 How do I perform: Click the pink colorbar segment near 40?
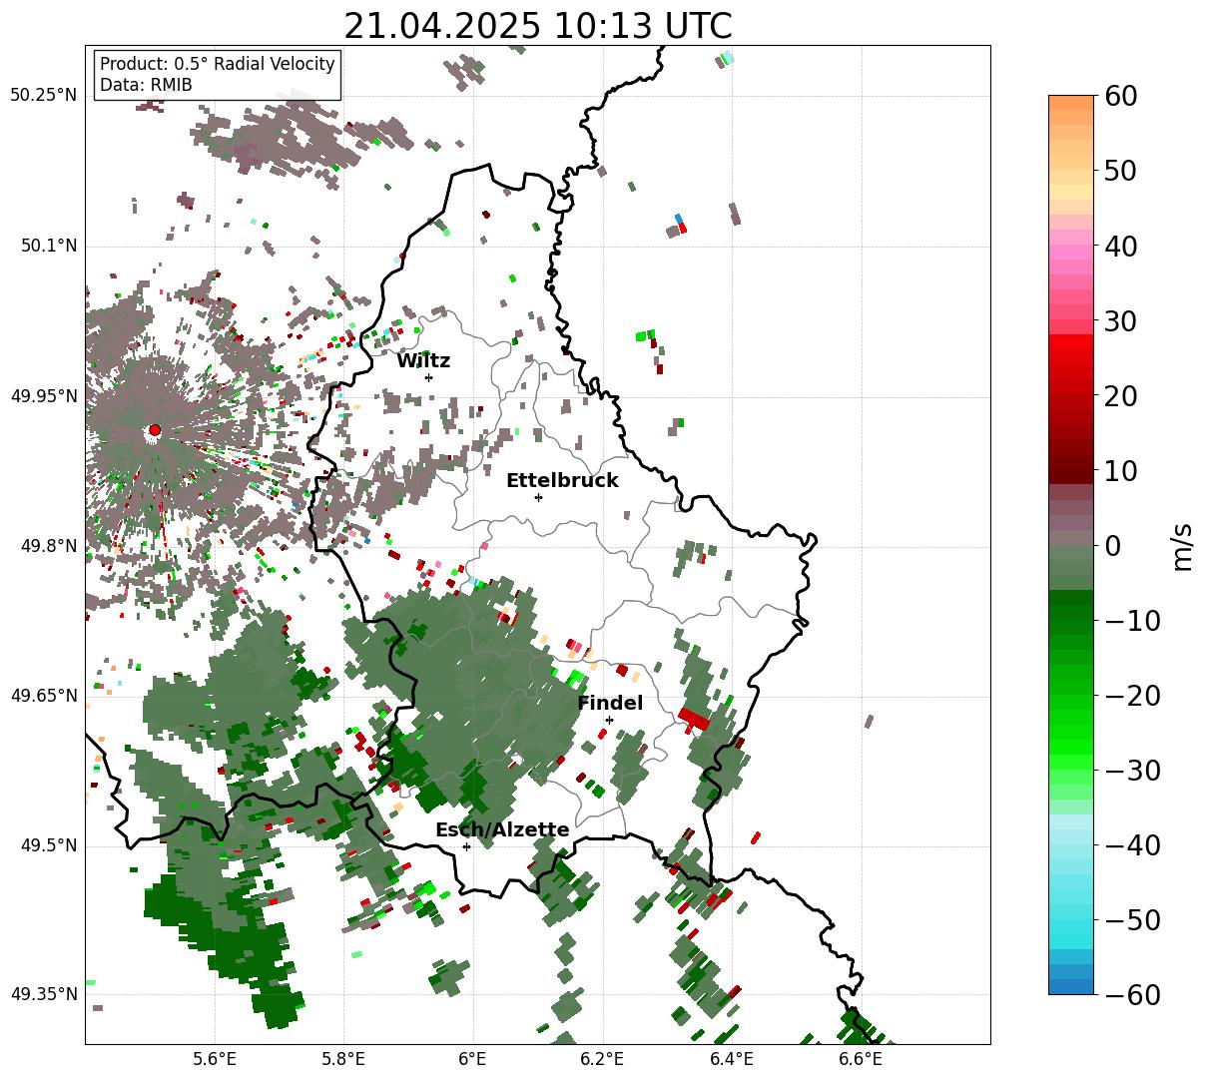pyautogui.click(x=1071, y=253)
